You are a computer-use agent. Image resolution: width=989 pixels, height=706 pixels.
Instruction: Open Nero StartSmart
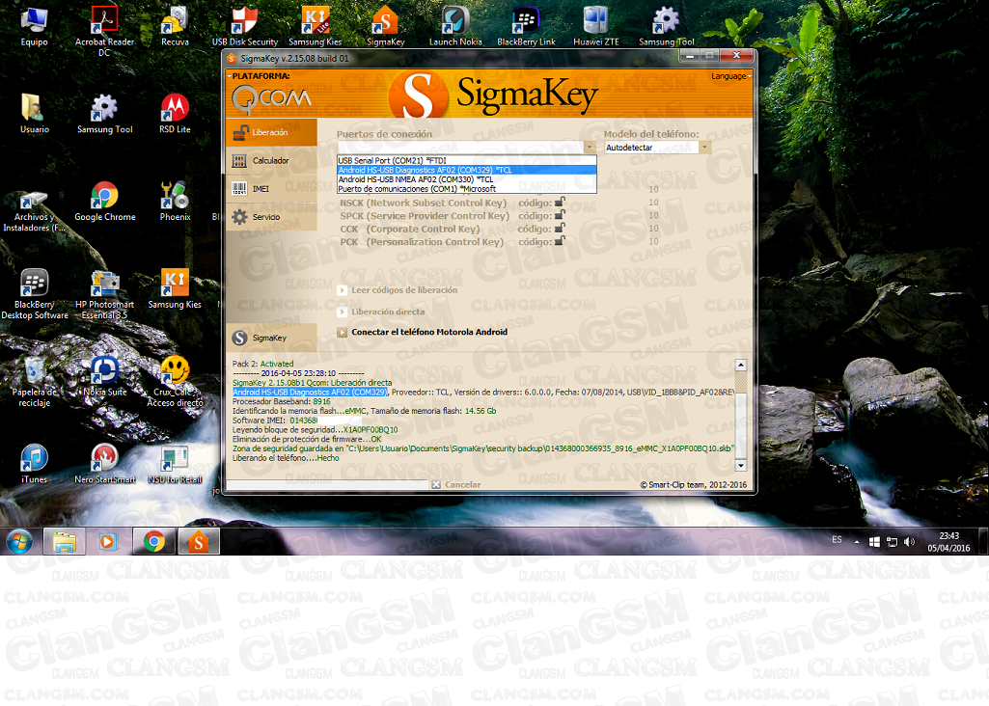click(105, 464)
